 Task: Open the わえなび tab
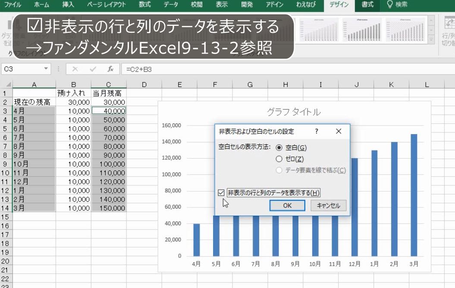pos(306,5)
